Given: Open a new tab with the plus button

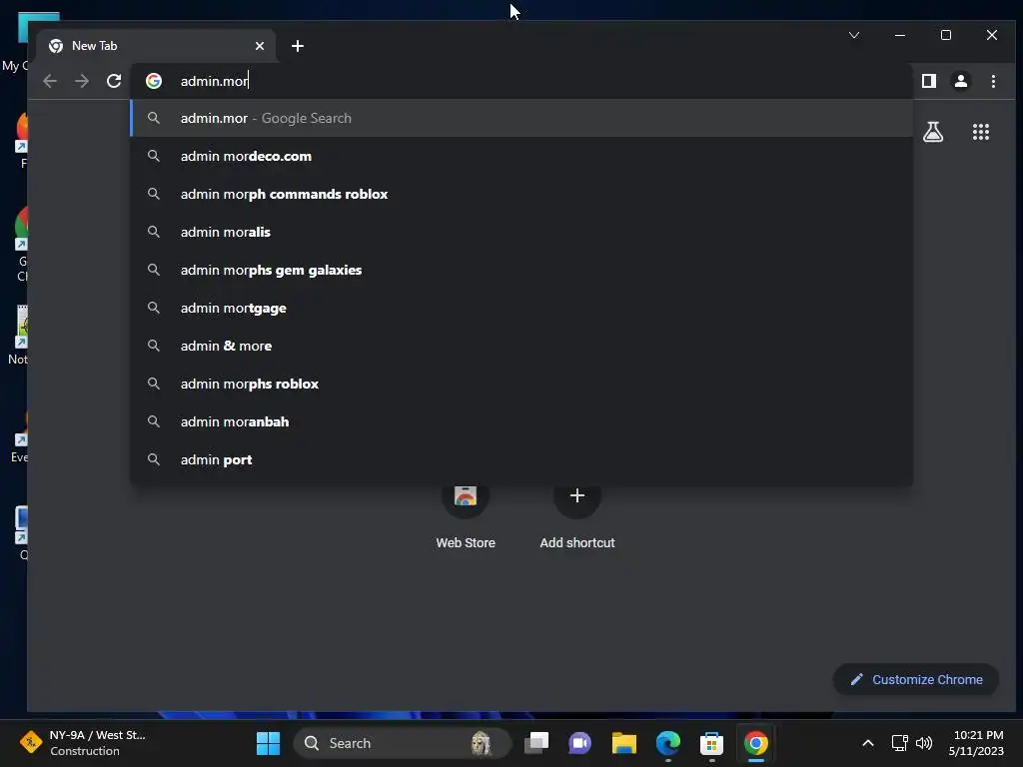Looking at the screenshot, I should pyautogui.click(x=298, y=46).
